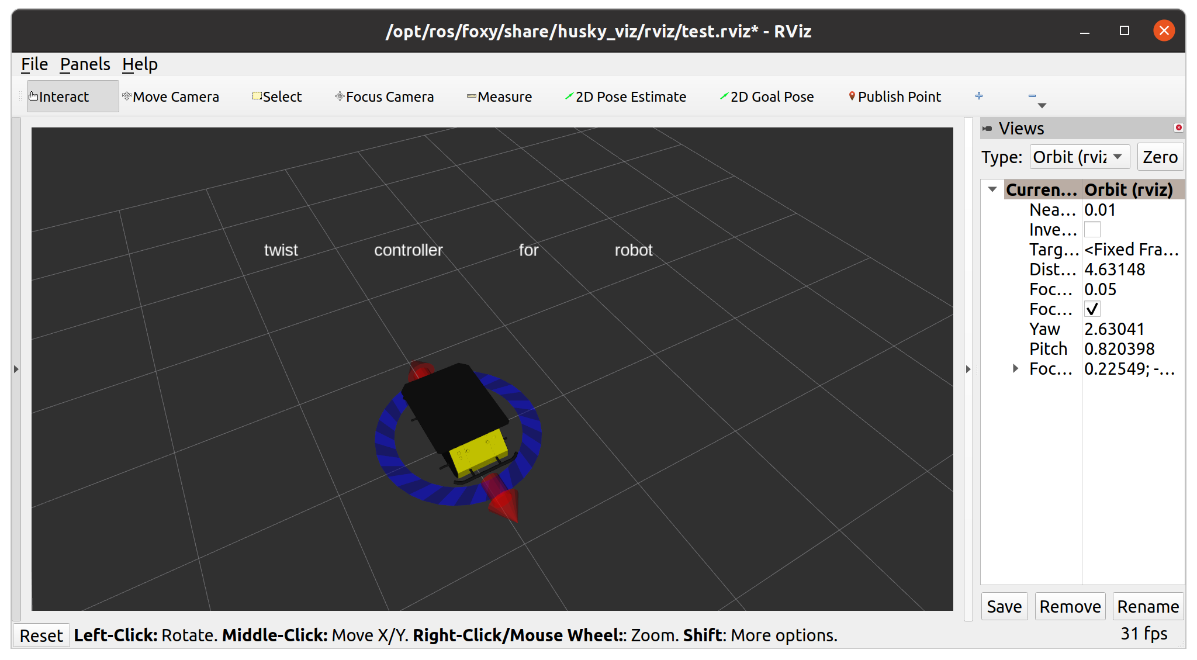Edit the Distance value 4.63148
The height and width of the screenshot is (660, 1197).
pos(1133,269)
